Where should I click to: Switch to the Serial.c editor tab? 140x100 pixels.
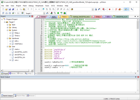42,17
